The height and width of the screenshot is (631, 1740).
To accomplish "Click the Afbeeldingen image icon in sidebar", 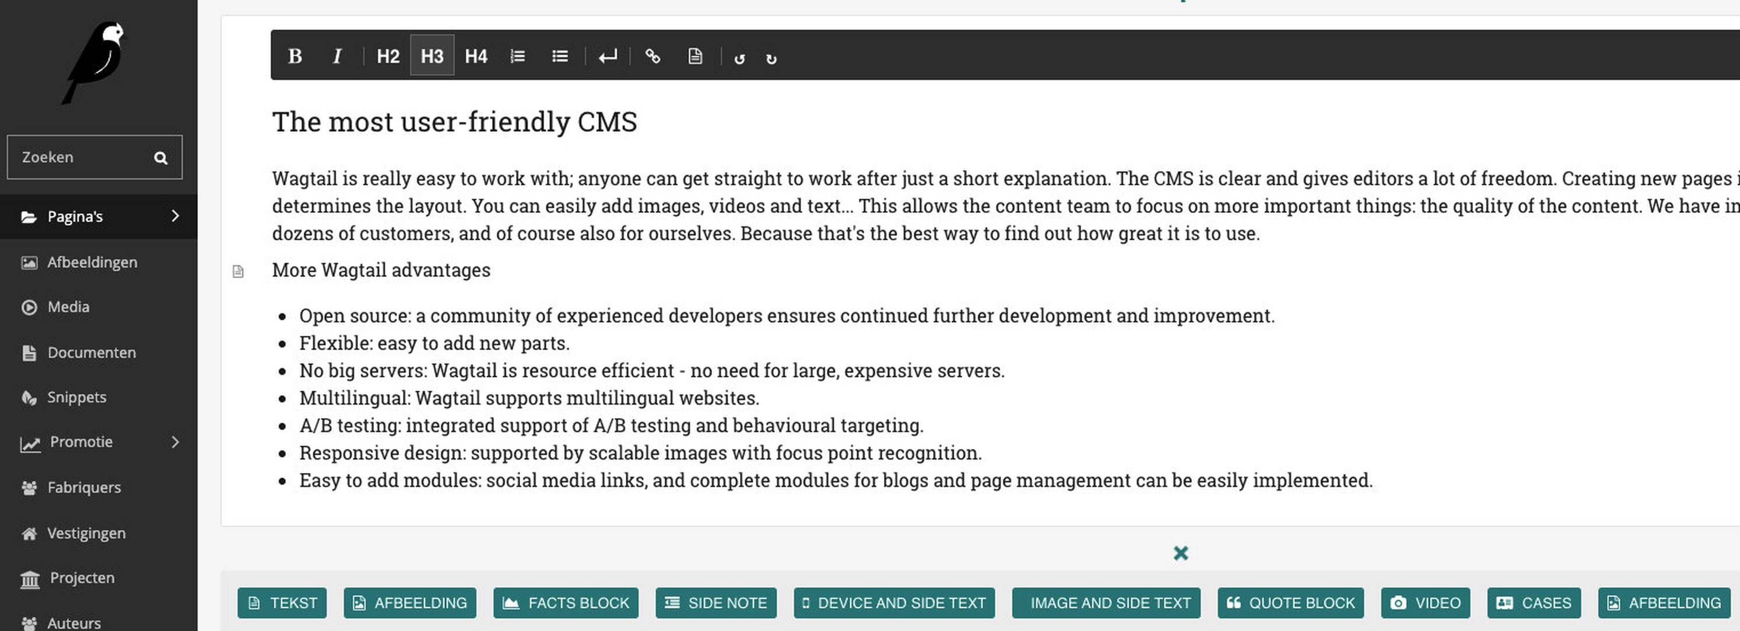I will 29,263.
